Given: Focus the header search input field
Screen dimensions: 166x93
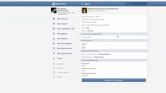Looking at the screenshot, I should point(136,4).
